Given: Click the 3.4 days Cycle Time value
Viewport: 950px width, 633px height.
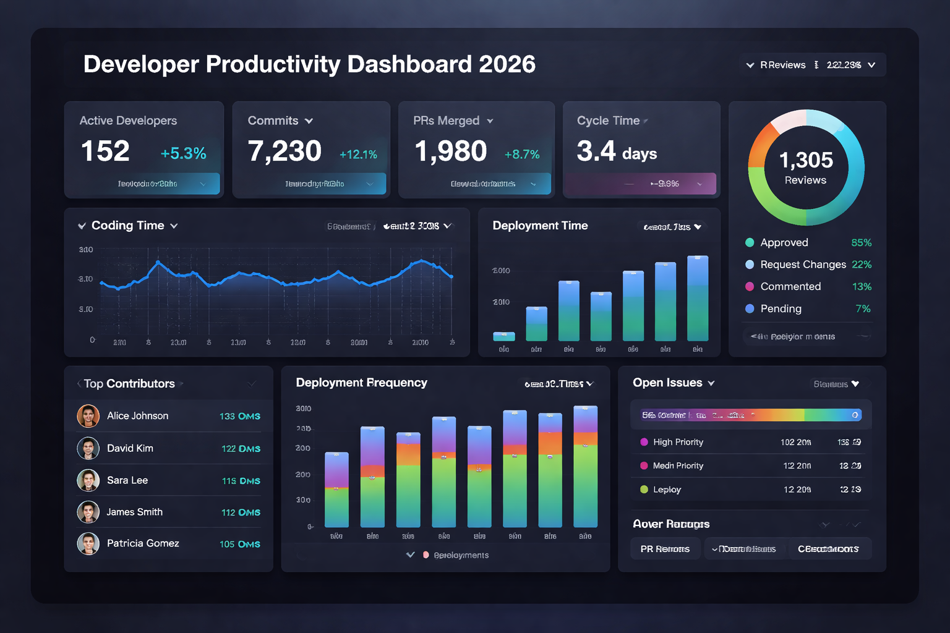Looking at the screenshot, I should pyautogui.click(x=617, y=151).
